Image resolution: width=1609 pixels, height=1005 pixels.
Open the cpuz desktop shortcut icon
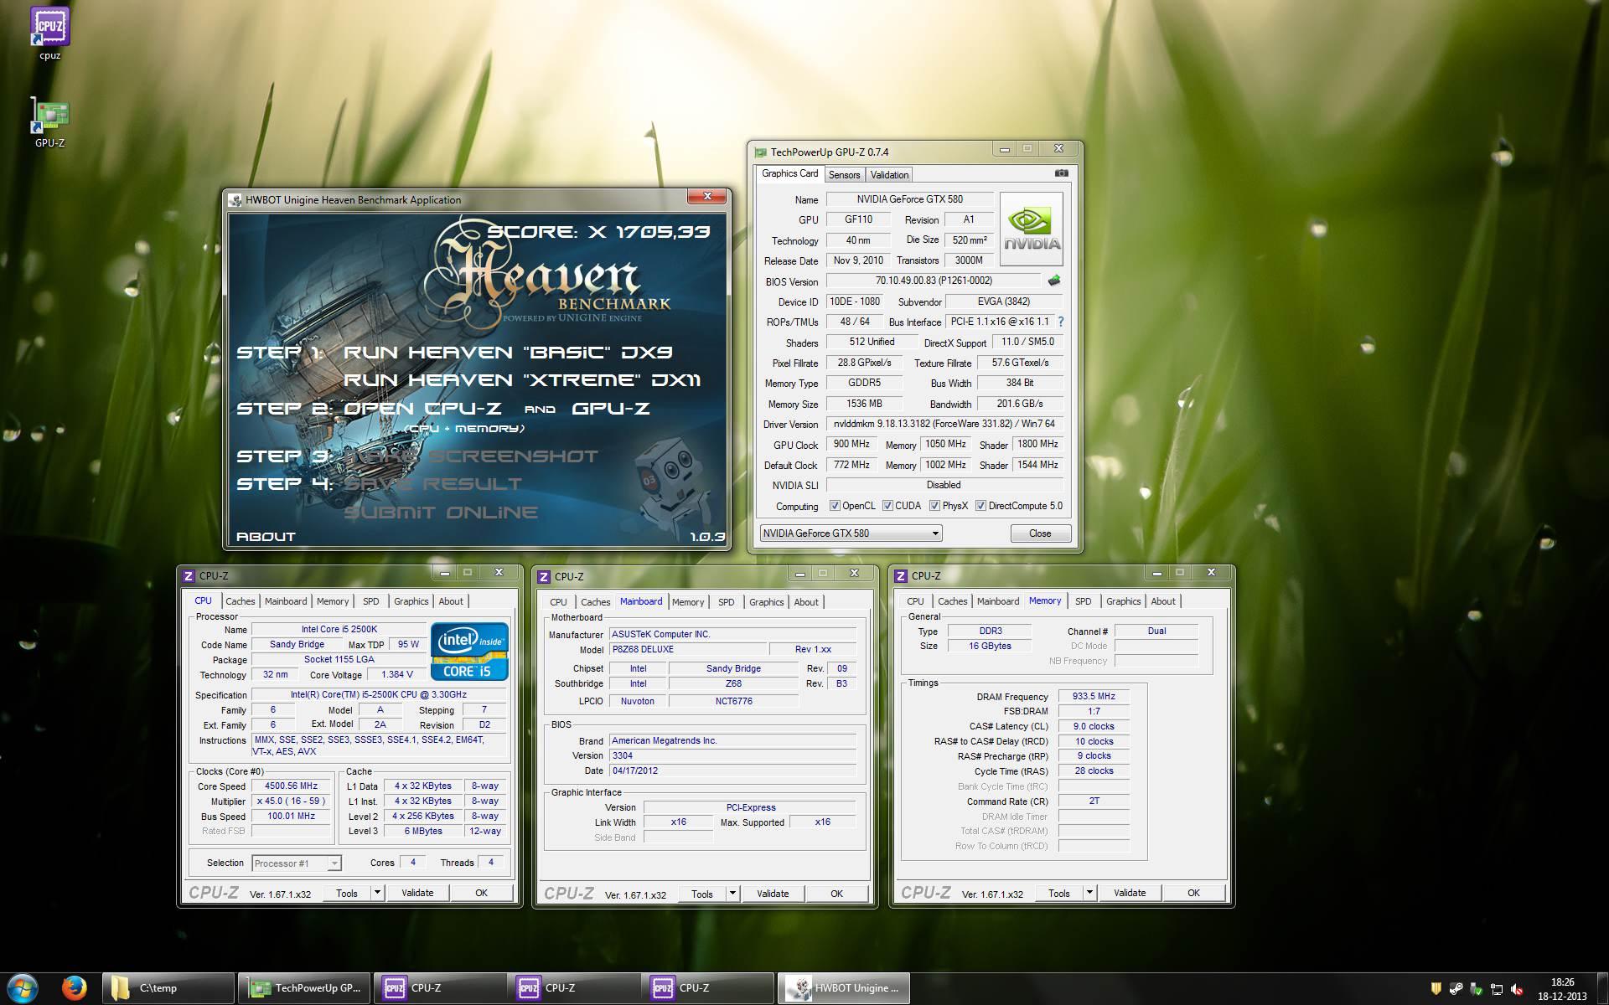49,27
